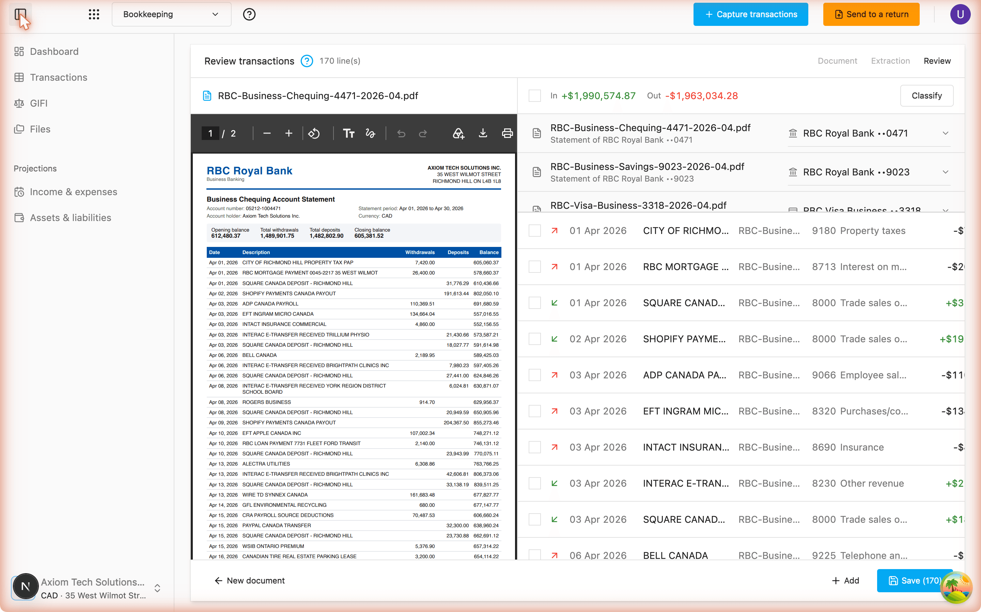Open the apps grid launcher

click(x=94, y=15)
